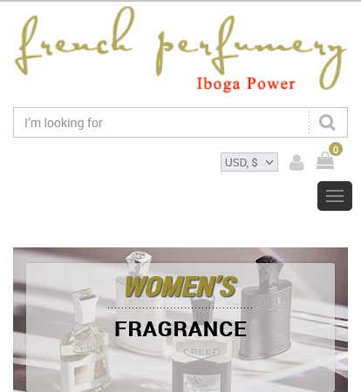The image size is (361, 392).
Task: Click the yellow Creed bottle on left
Action: pyautogui.click(x=85, y=342)
